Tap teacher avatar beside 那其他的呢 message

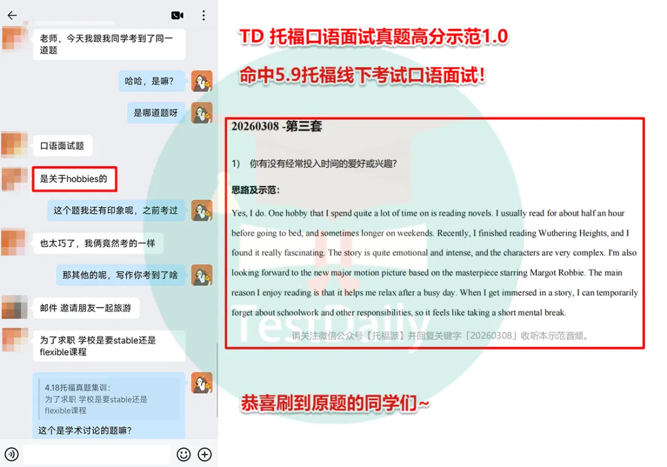pyautogui.click(x=201, y=275)
